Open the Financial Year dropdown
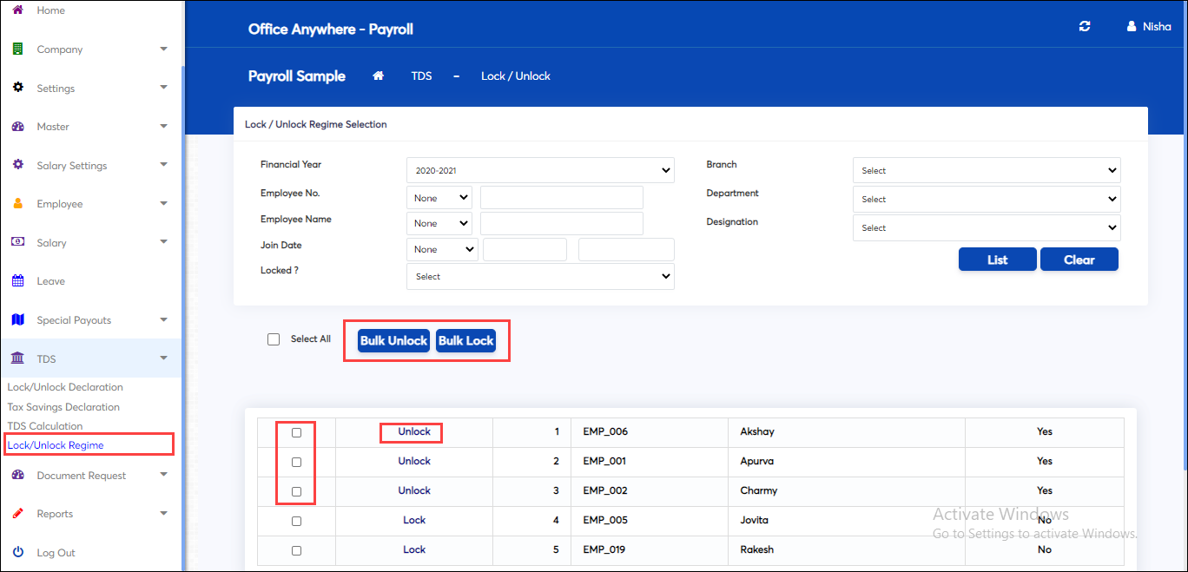Screen dimensions: 1188x572 [x=540, y=170]
